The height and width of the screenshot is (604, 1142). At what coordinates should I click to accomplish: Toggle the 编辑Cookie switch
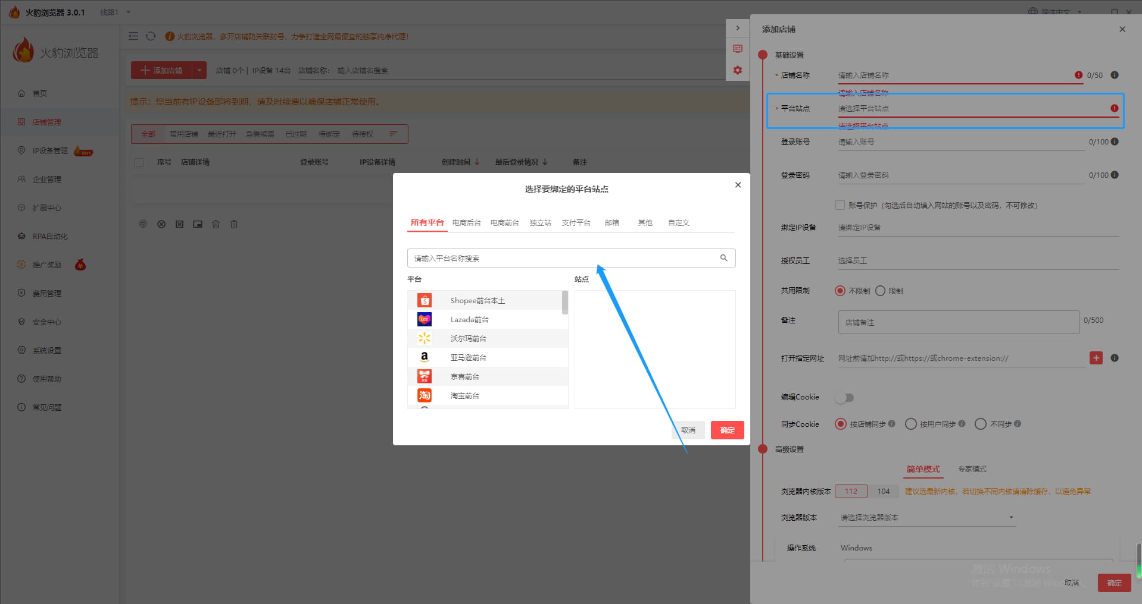point(844,397)
